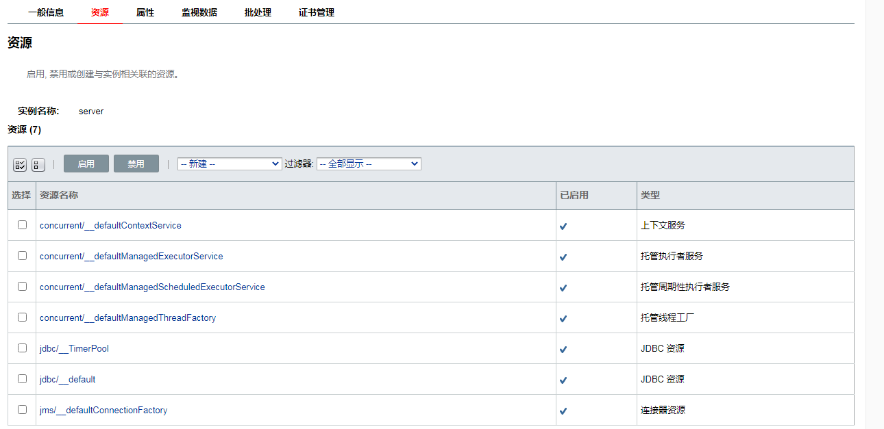884x429 pixels.
Task: Switch to the 一般信息 tab
Action: [x=46, y=12]
